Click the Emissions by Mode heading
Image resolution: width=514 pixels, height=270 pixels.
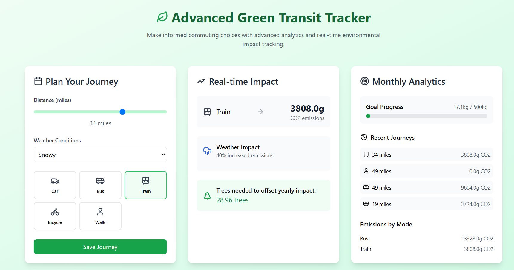pyautogui.click(x=386, y=224)
